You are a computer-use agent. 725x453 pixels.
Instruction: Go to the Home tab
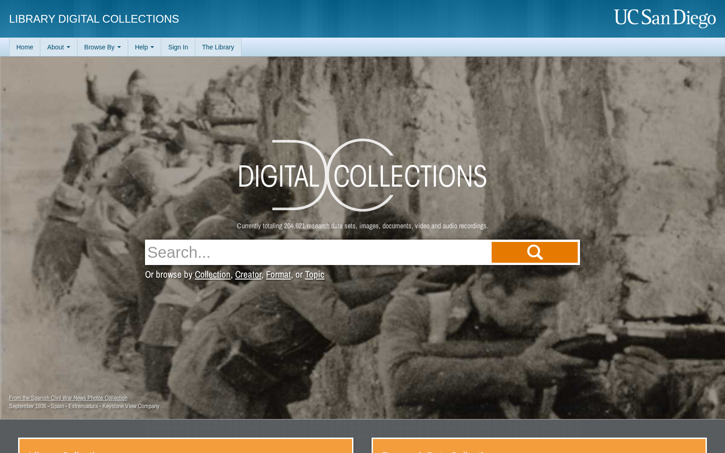click(24, 47)
